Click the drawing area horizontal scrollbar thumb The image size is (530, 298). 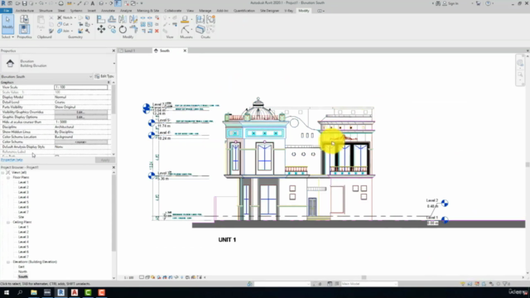364,277
